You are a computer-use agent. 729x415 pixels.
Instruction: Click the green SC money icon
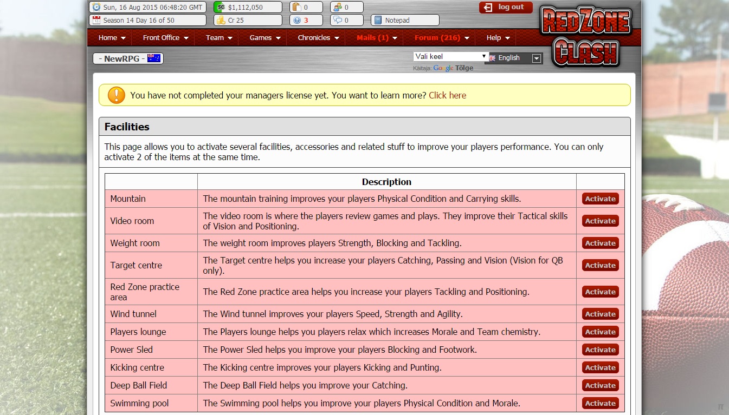tap(220, 7)
